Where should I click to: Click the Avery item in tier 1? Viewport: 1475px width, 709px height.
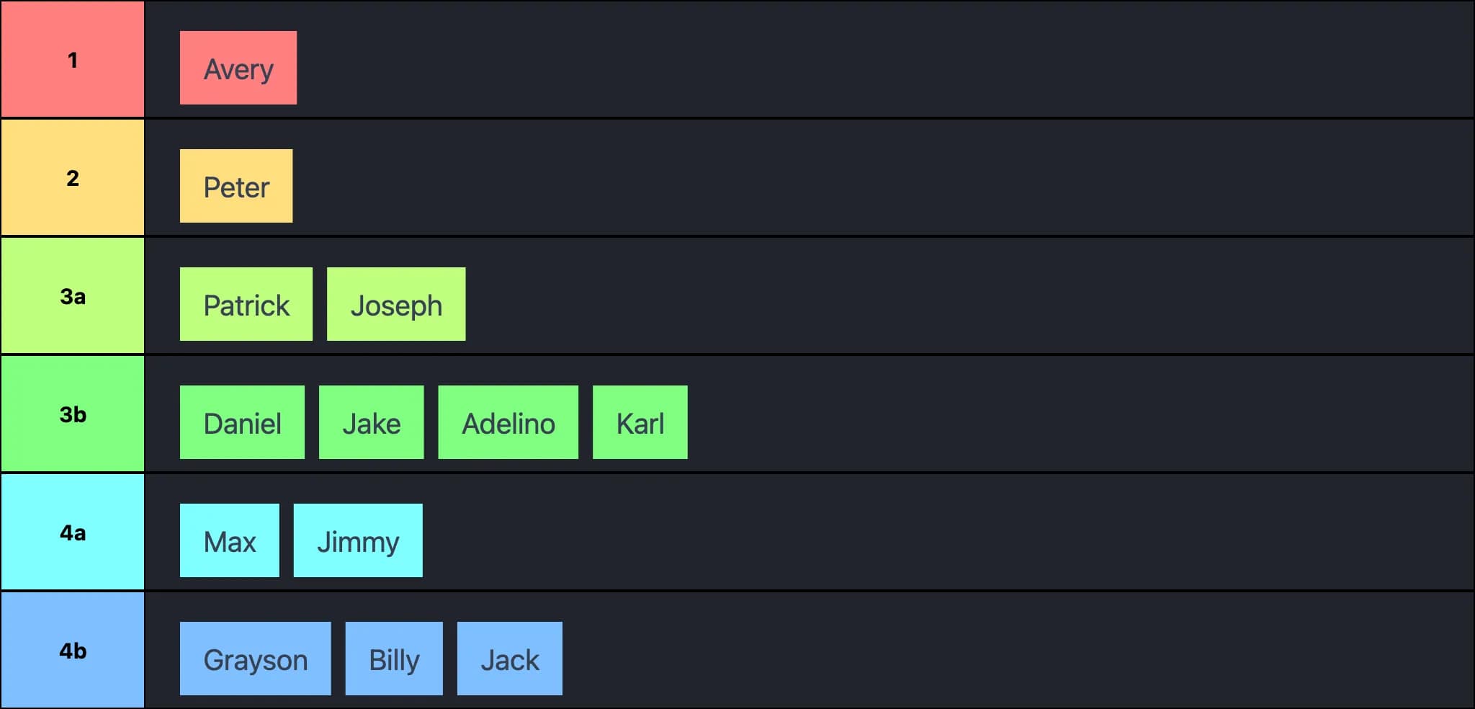(x=238, y=68)
